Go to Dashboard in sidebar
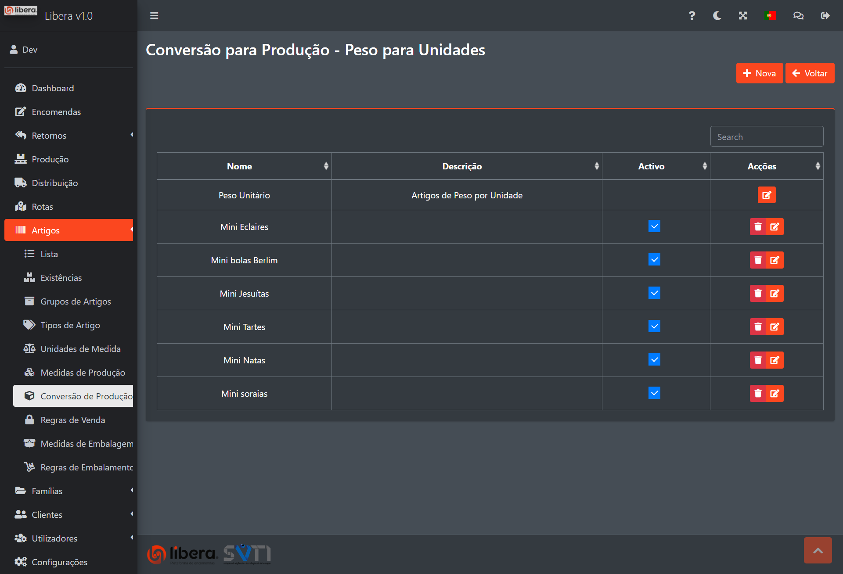The height and width of the screenshot is (574, 843). tap(53, 88)
